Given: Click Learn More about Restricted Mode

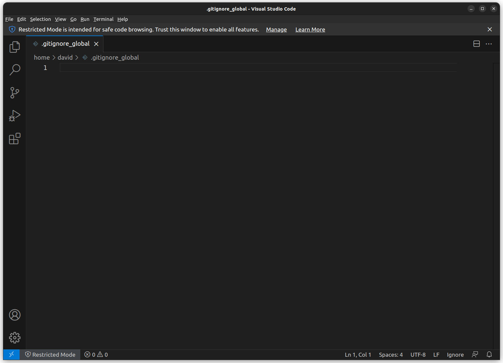Looking at the screenshot, I should [310, 30].
